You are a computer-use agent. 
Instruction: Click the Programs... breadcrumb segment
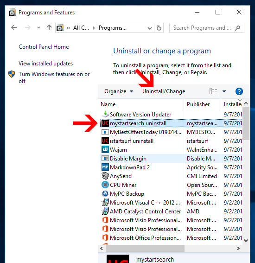113,28
